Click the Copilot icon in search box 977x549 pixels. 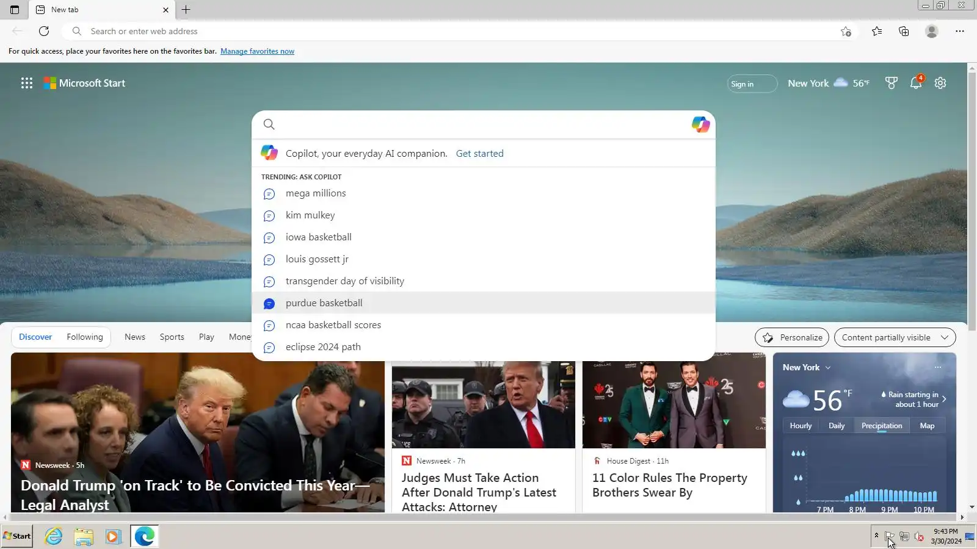[x=700, y=124]
